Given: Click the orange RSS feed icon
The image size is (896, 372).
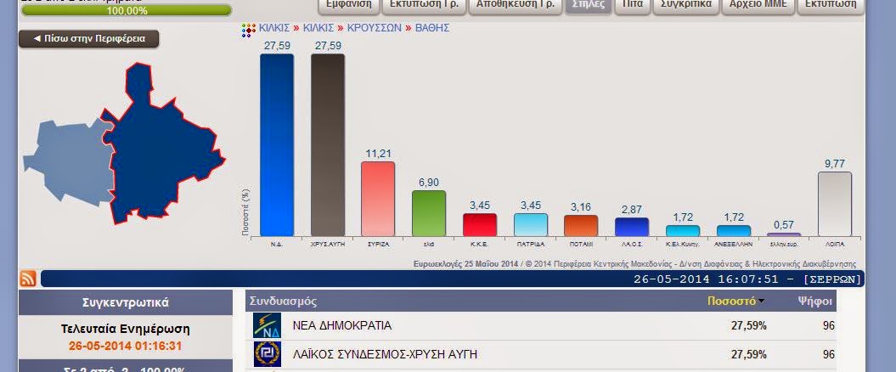Looking at the screenshot, I should [x=28, y=279].
